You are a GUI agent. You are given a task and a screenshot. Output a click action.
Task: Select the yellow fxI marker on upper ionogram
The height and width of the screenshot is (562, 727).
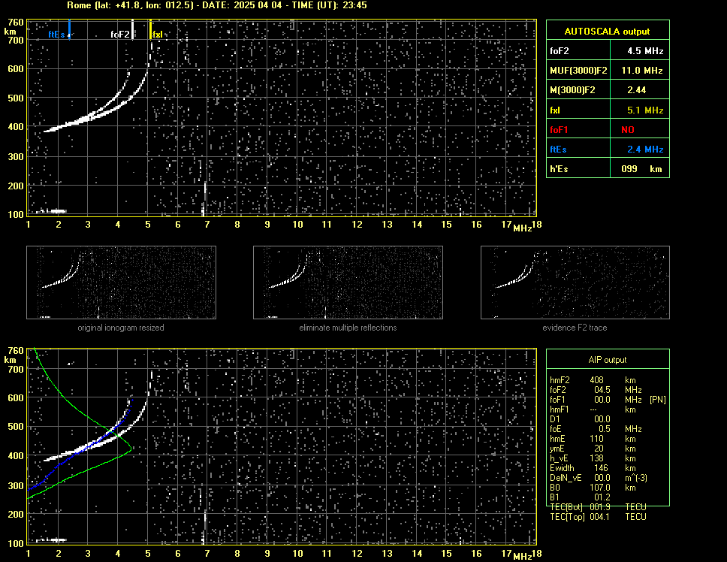[151, 29]
